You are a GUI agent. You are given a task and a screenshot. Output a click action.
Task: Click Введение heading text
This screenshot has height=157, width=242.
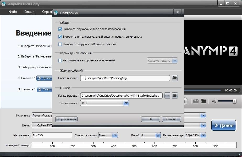34,33
